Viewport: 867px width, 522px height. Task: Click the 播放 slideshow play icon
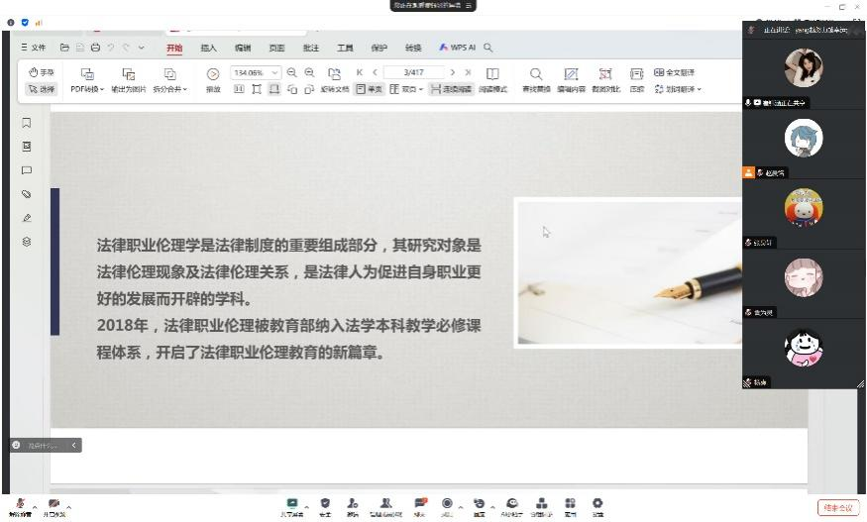(x=213, y=74)
